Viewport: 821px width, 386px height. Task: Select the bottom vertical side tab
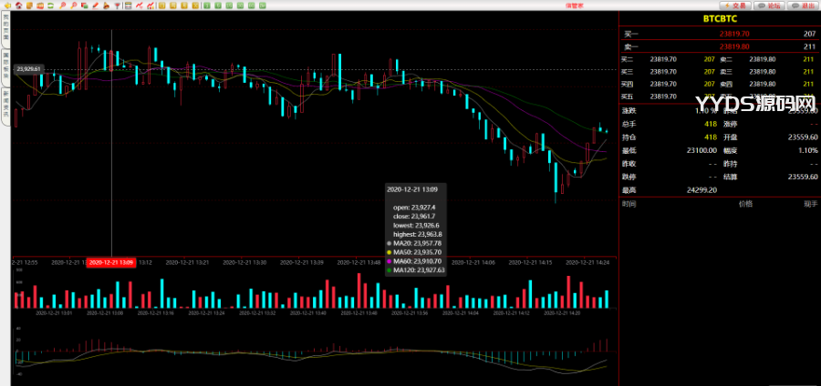coord(5,107)
